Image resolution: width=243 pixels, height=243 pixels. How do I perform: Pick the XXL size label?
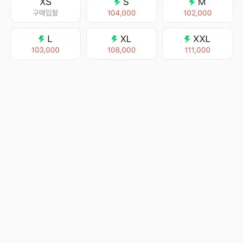(202, 39)
